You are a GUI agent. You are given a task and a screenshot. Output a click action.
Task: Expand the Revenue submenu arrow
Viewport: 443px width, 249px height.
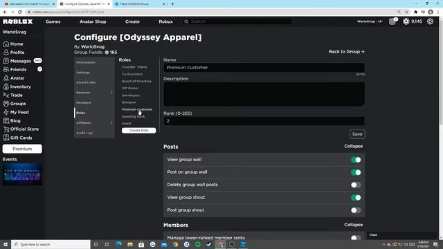pos(111,93)
